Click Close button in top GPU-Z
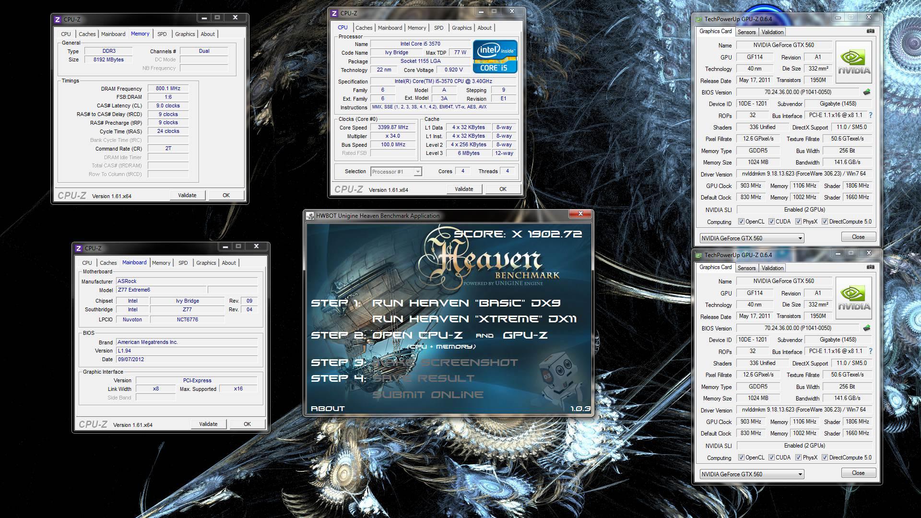 pos(858,237)
